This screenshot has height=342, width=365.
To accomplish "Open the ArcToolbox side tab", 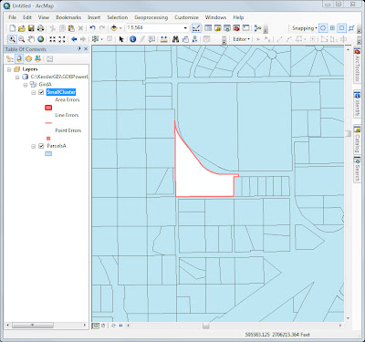I will (357, 65).
